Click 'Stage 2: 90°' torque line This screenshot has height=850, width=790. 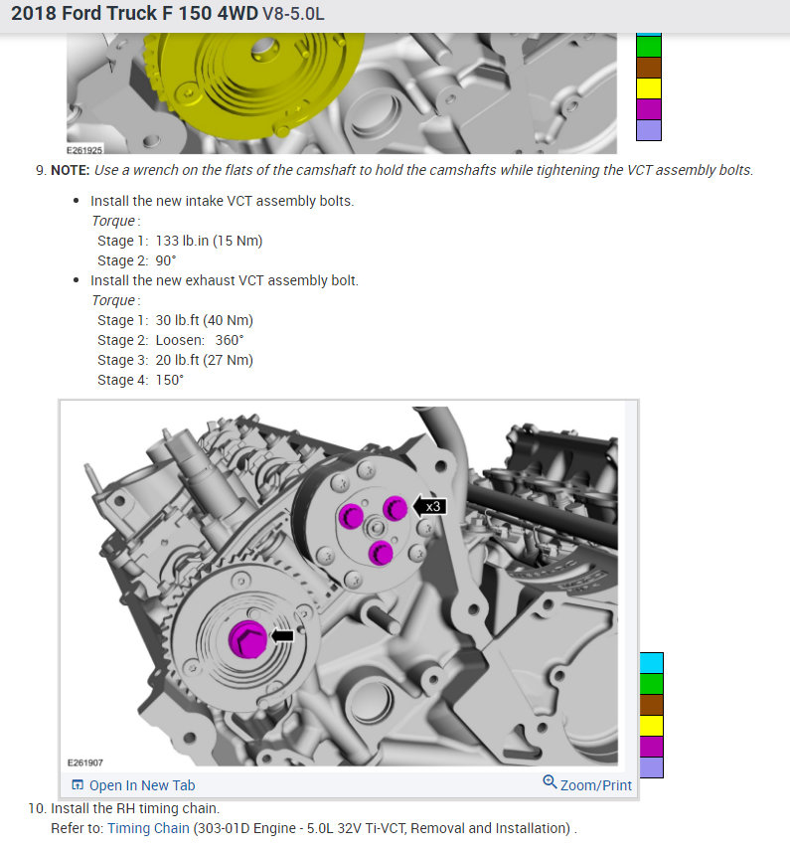coord(136,260)
